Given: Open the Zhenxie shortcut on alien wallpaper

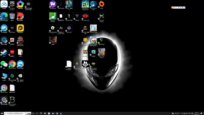Looking at the screenshot, I should 101,41.
